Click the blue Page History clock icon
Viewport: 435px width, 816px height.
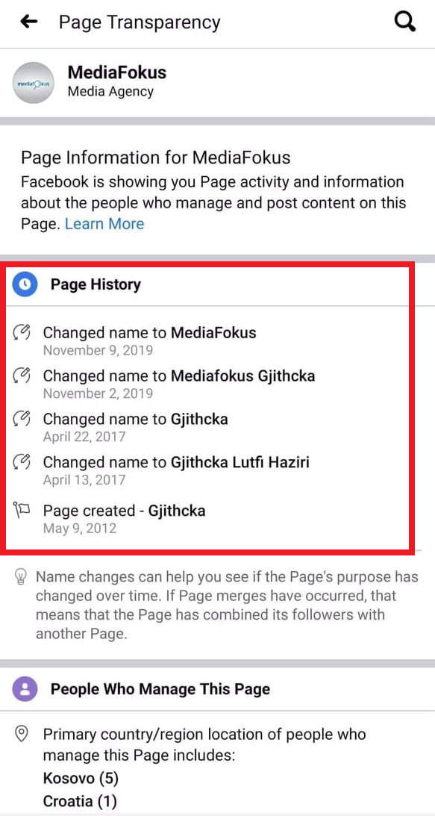[25, 284]
